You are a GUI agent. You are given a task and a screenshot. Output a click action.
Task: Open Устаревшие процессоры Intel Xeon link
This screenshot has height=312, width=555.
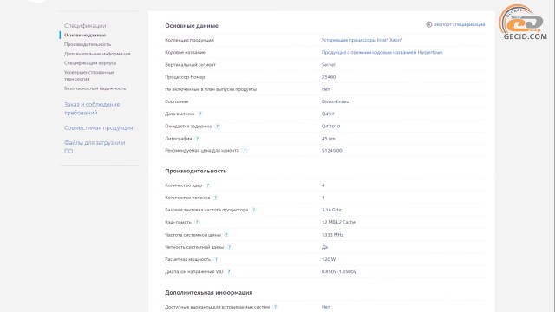[x=362, y=40]
